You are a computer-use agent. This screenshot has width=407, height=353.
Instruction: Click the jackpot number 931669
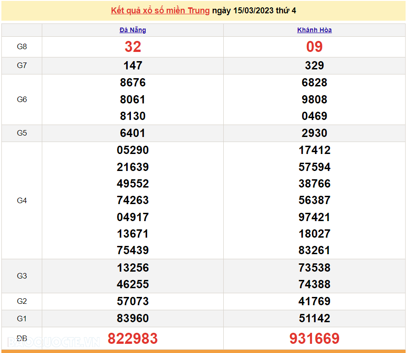click(314, 338)
